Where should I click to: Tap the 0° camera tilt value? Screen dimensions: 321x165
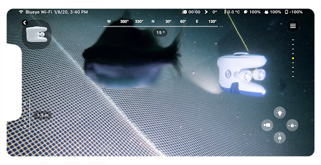(x=215, y=12)
